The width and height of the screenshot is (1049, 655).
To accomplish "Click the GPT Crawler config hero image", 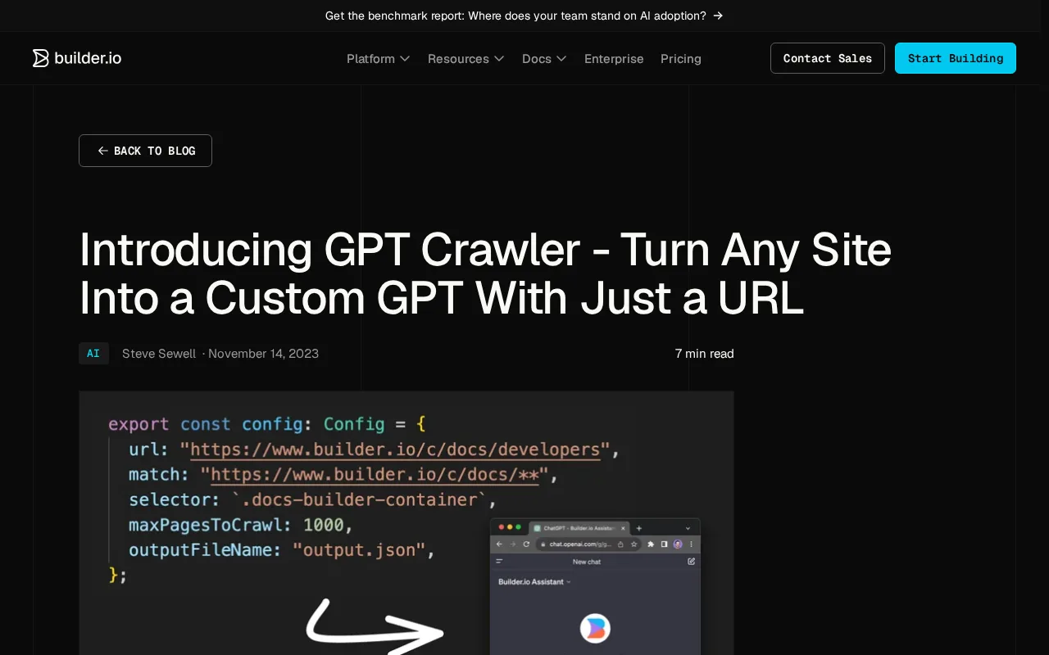I will click(x=406, y=523).
